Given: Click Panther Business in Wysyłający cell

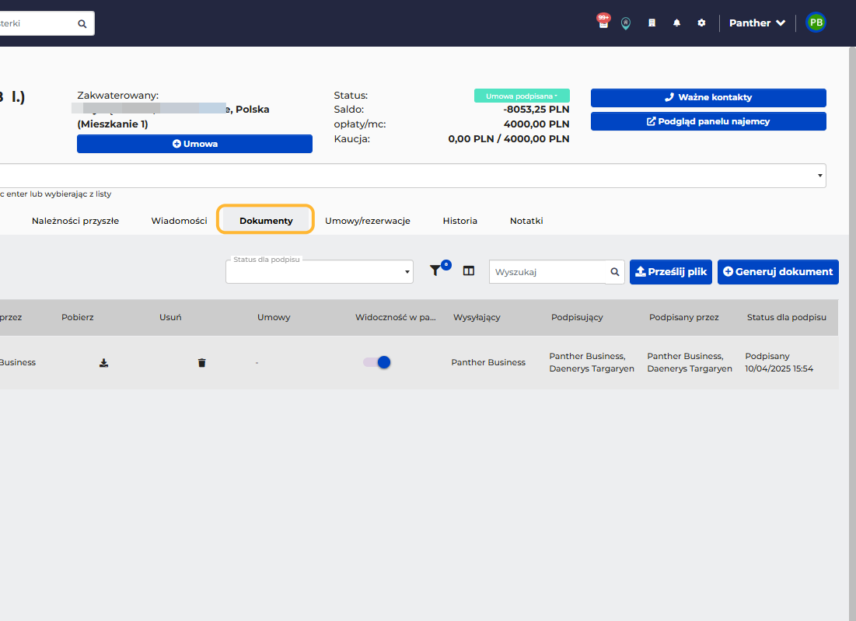Looking at the screenshot, I should click(x=488, y=362).
